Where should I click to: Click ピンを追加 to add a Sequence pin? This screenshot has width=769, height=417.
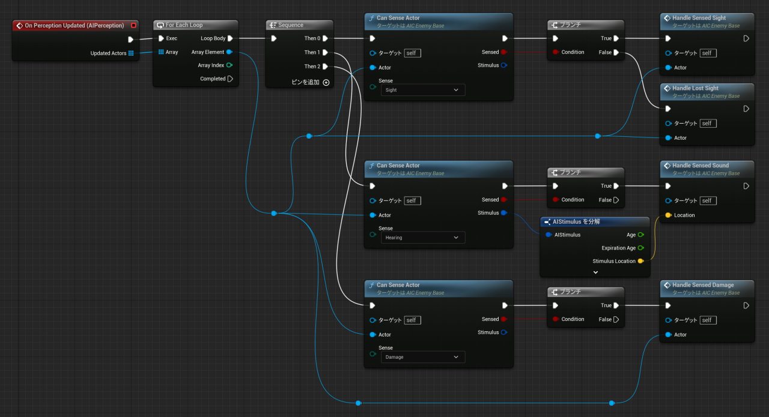tap(311, 82)
